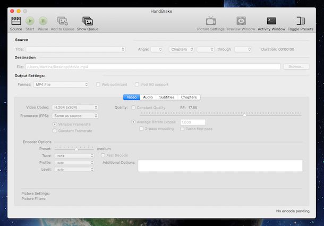Screen dimensions: 324x226
Task: Select Variable Framerate radio button
Action: 55,124
